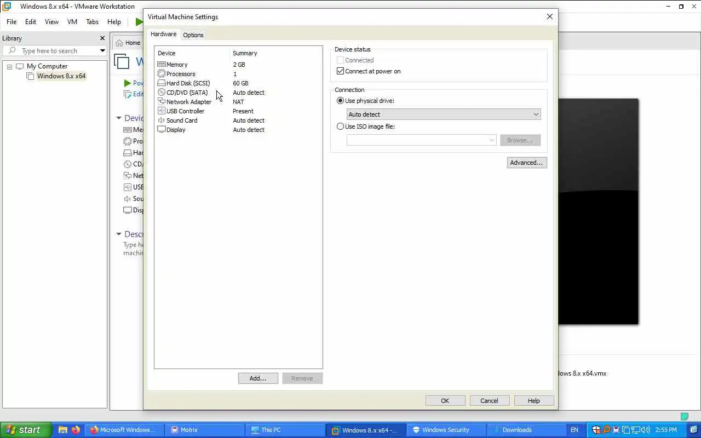Switch to This PC taskbar window
Image resolution: width=701 pixels, height=438 pixels.
(285, 430)
